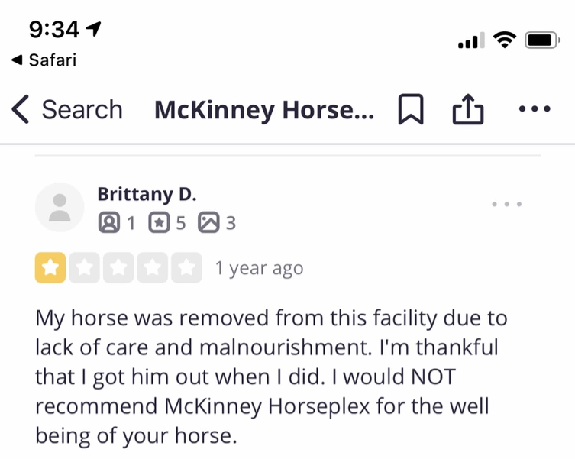Tap the bookmark icon to save business

coord(411,110)
